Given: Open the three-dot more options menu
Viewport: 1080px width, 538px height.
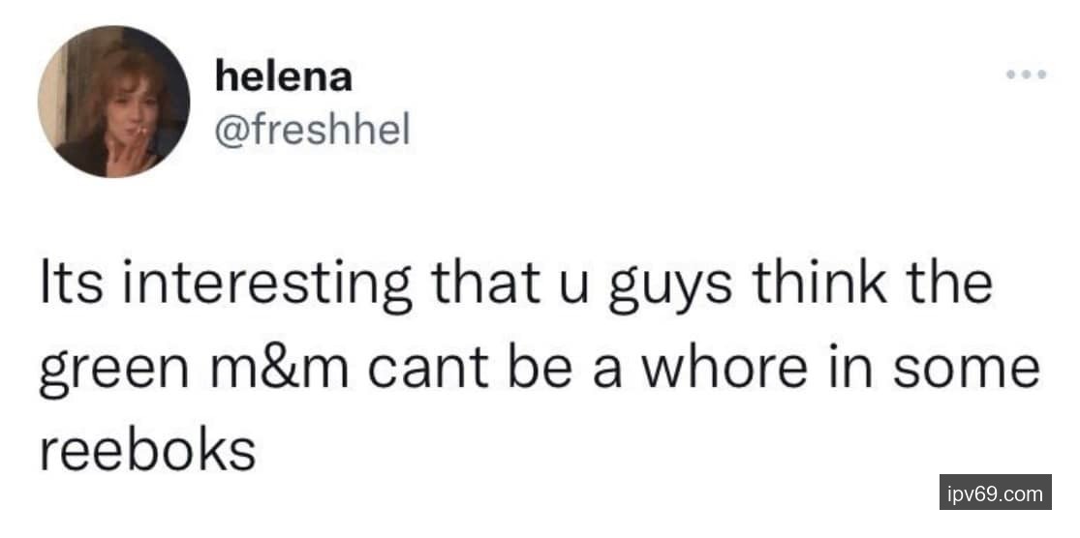Looking at the screenshot, I should tap(1027, 75).
